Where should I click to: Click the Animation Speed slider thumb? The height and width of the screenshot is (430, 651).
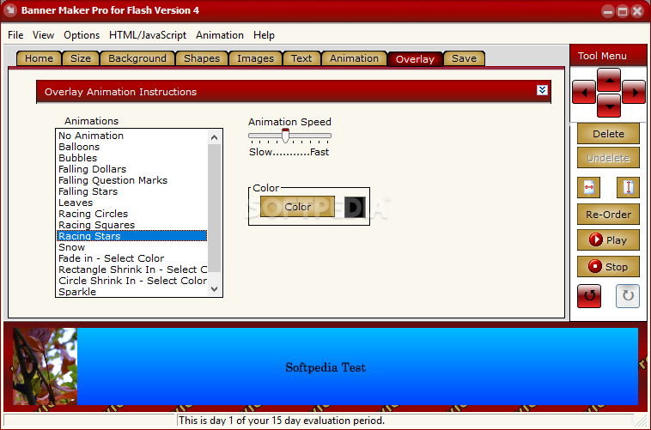pyautogui.click(x=285, y=136)
